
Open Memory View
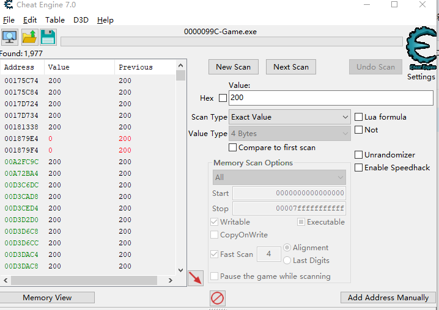[x=47, y=298]
